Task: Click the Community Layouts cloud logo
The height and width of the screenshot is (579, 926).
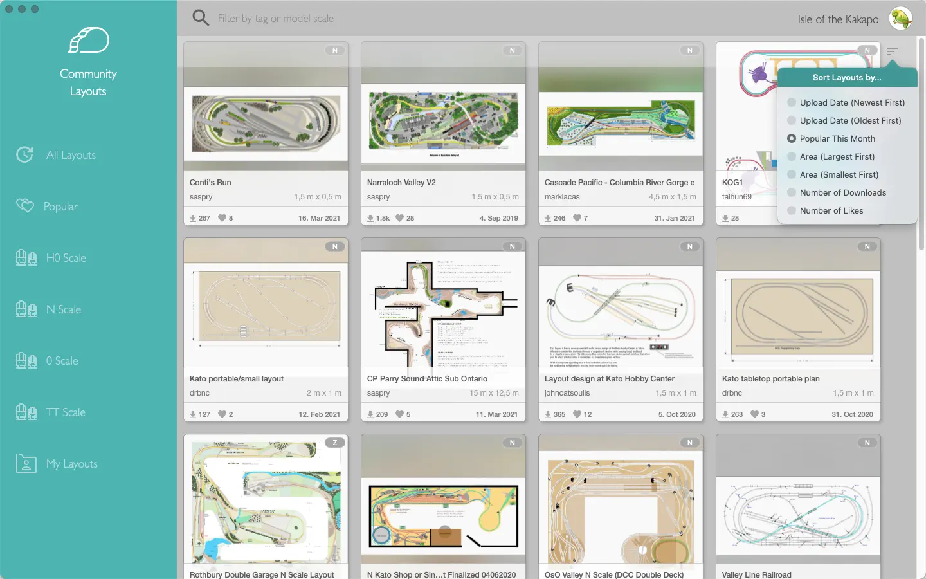Action: (x=89, y=41)
